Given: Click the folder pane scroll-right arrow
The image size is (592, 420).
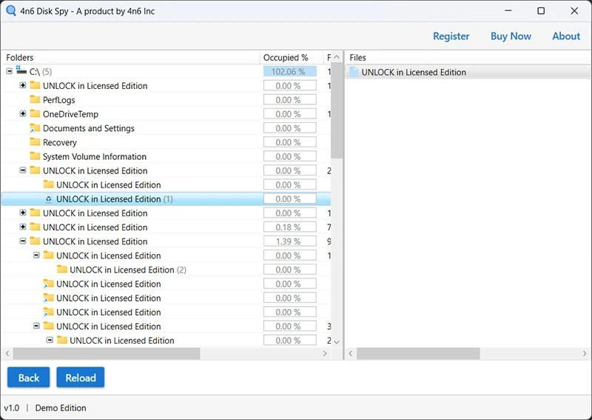Looking at the screenshot, I should [325, 353].
